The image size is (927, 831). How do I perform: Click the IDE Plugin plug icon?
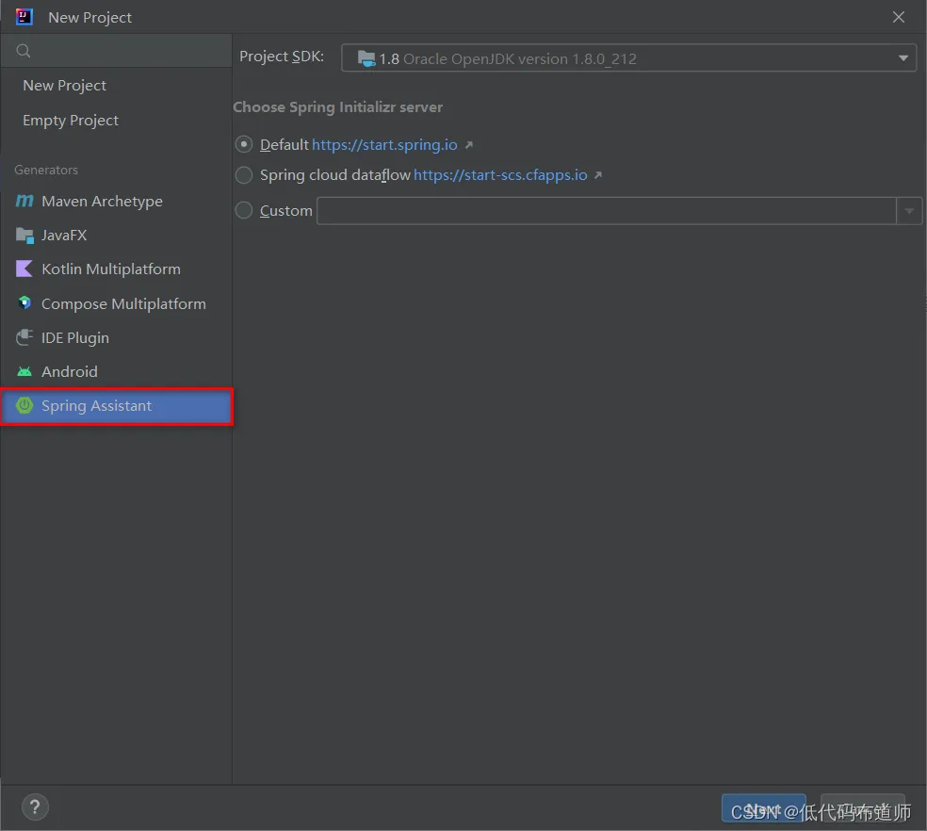pos(24,337)
